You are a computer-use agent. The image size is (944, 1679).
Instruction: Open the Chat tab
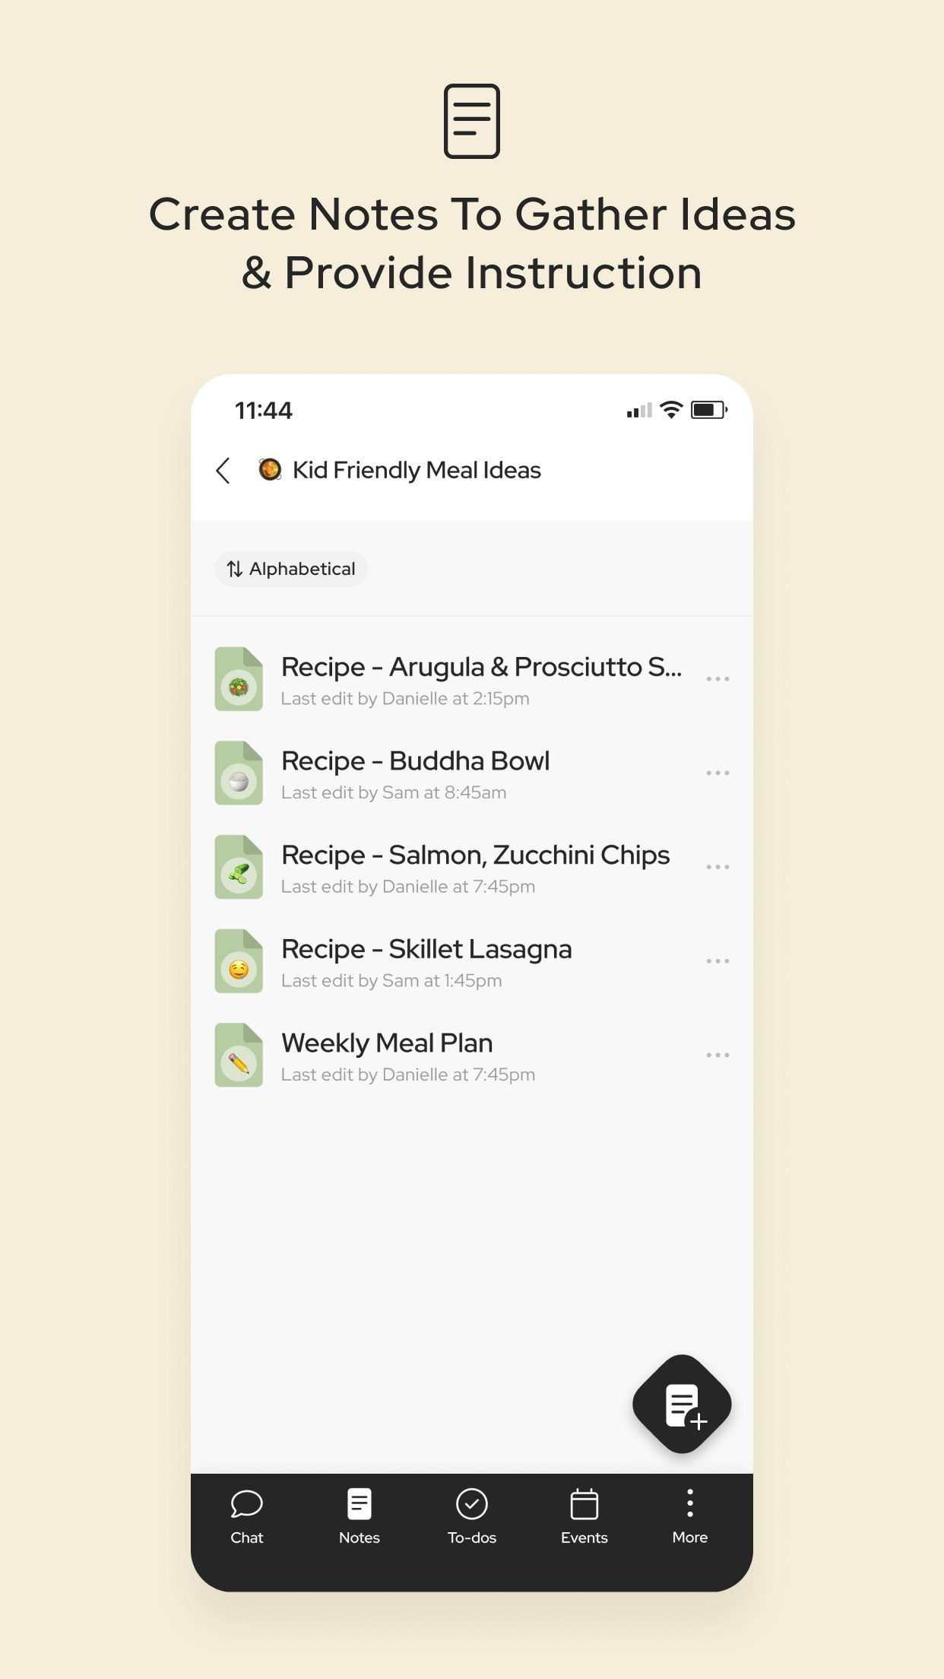click(247, 1517)
